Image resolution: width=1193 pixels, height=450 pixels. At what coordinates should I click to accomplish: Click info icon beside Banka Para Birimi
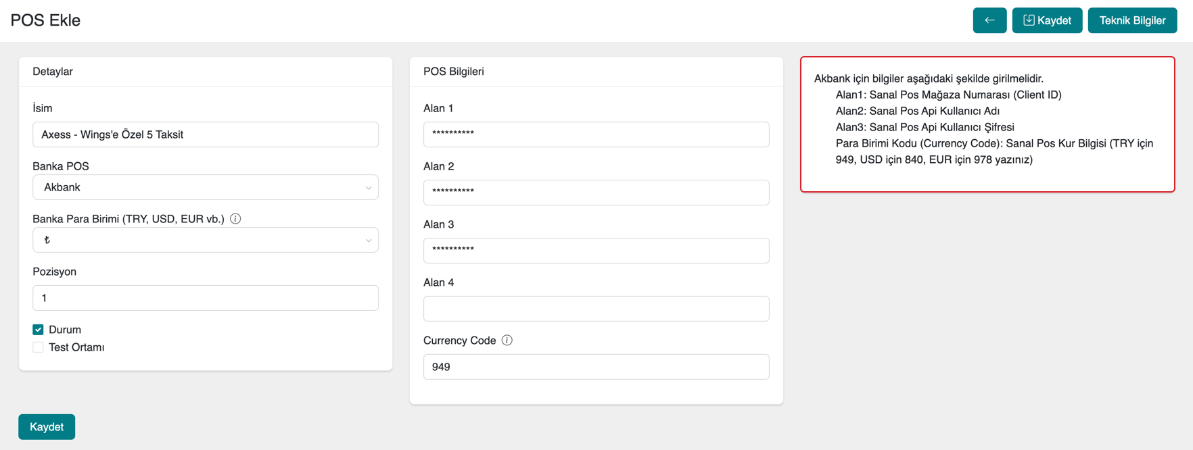tap(235, 219)
